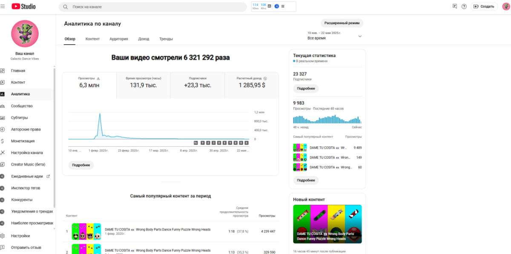Open the Настройки gear icon
Viewport: 511px width, 254px height.
click(x=2, y=236)
